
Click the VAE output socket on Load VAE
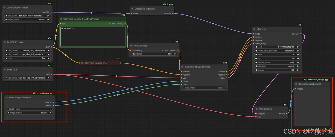tap(51, 74)
